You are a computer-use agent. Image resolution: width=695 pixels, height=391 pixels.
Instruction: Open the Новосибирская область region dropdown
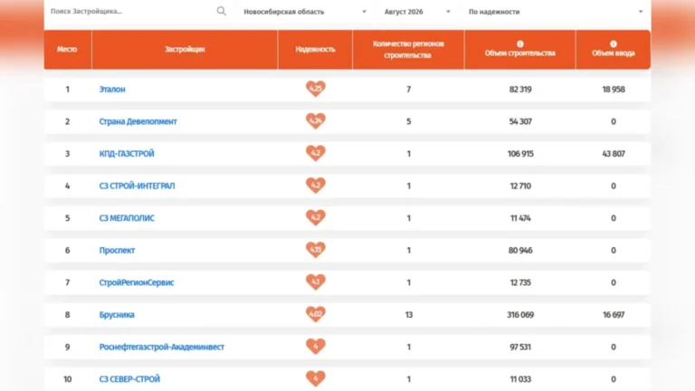coord(305,12)
